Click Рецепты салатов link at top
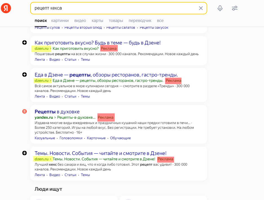Image resolution: width=264 pixels, height=200 pixels. 121,28
